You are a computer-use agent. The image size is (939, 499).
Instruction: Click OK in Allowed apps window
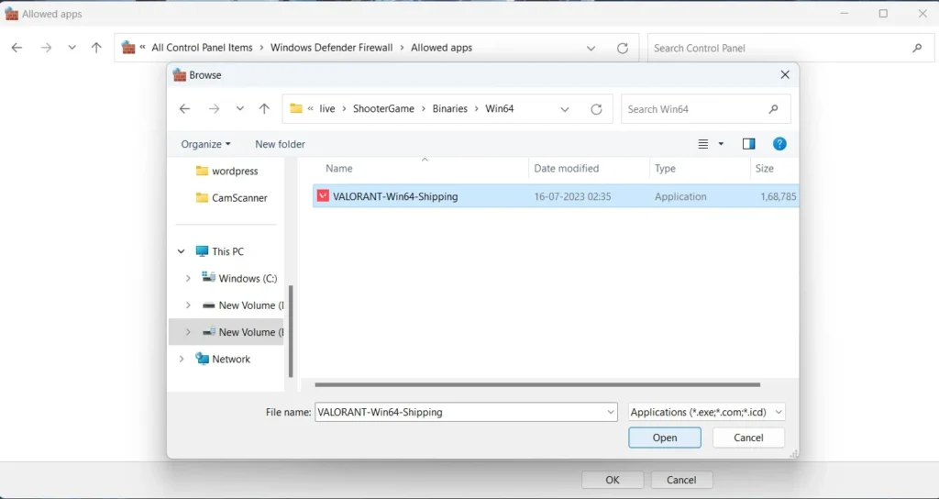[612, 480]
